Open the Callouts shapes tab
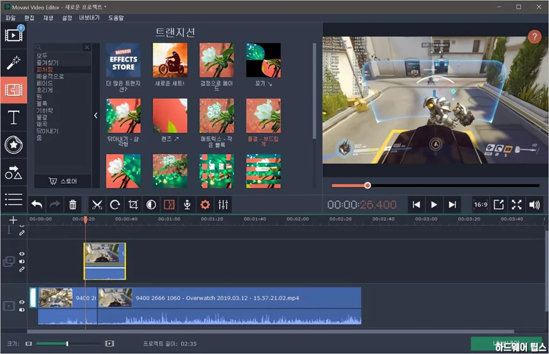Screen dimensions: 549x354 coord(13,172)
